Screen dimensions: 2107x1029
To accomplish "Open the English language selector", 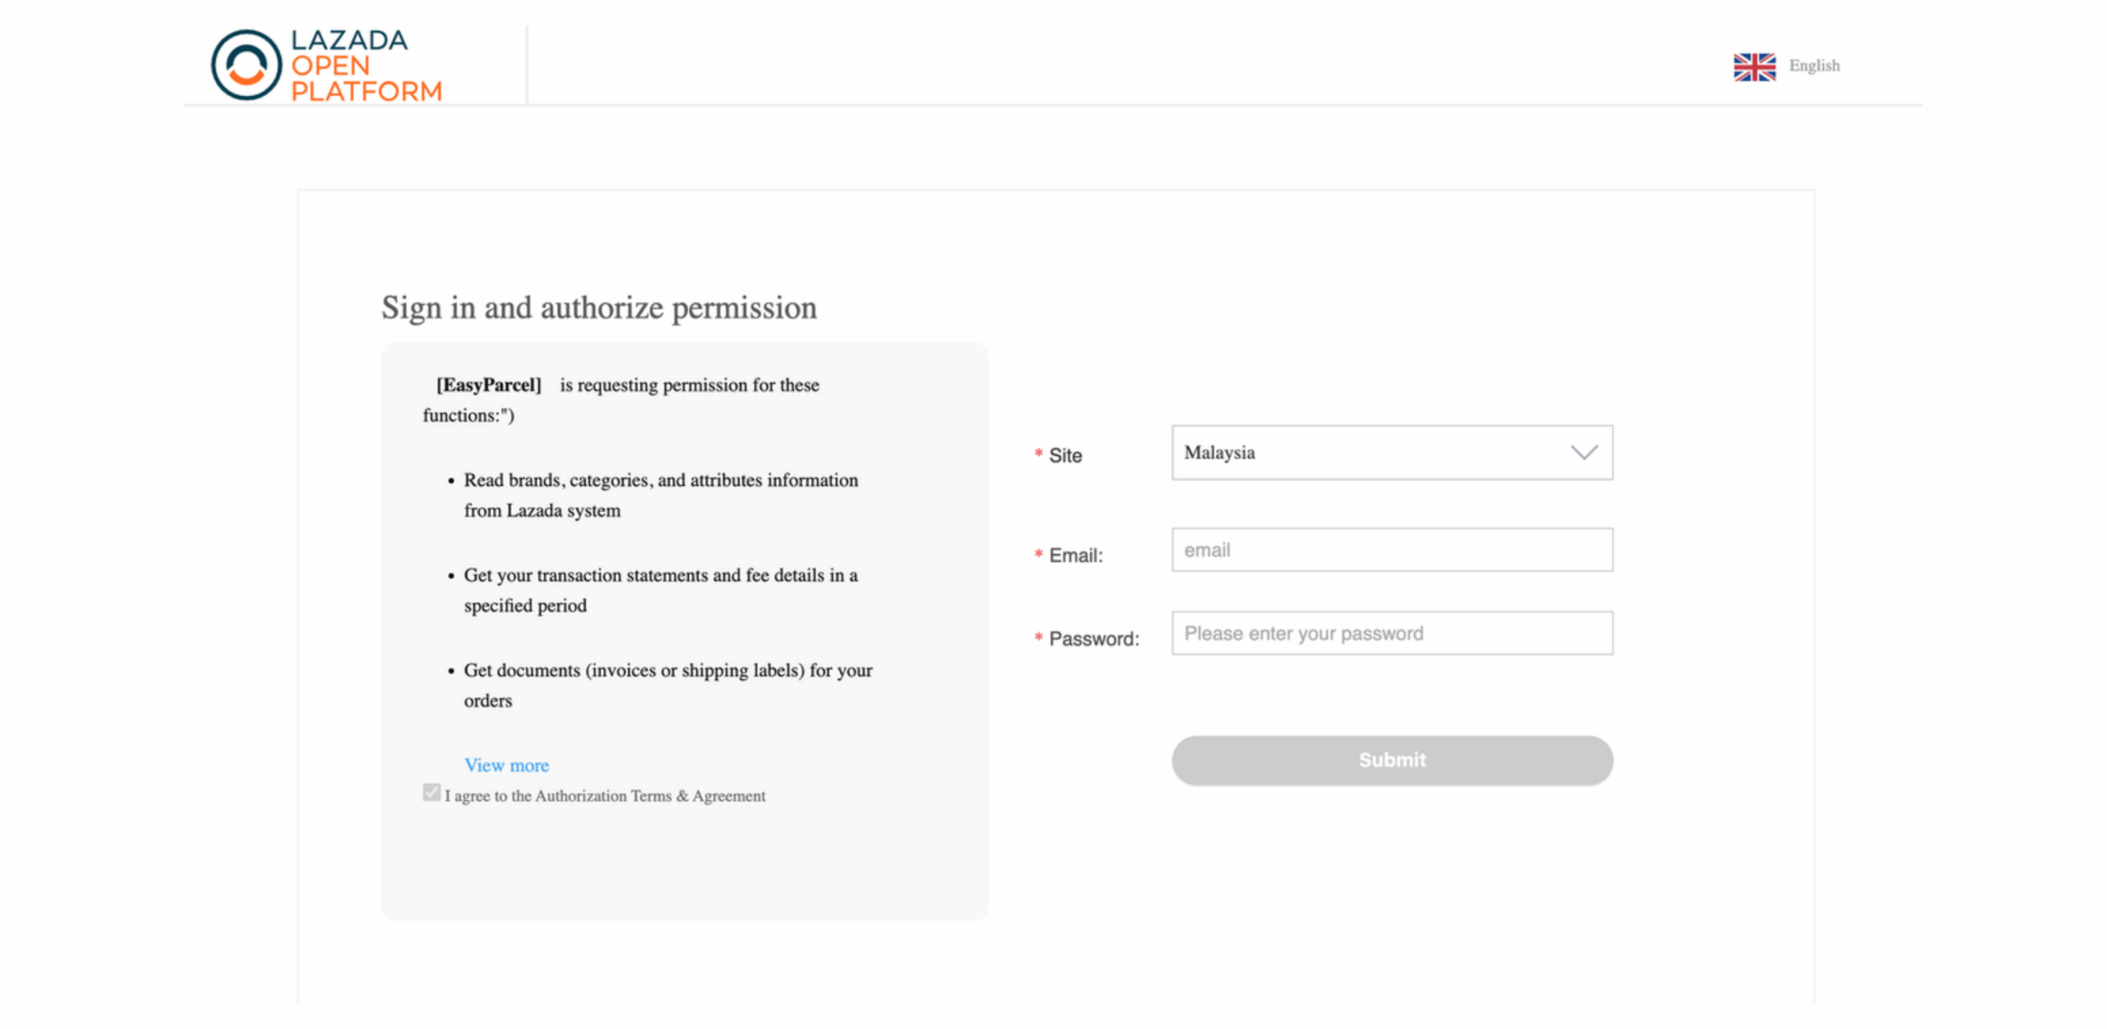I will point(1813,66).
